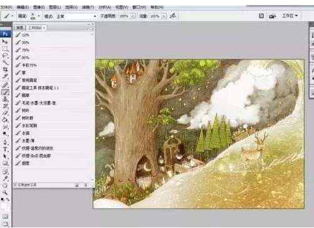
Task: Open the 图像(I) menu
Action: click(39, 8)
